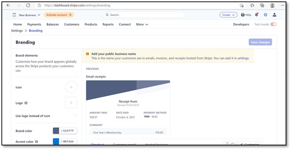Open the Developers link
The image size is (291, 150).
coord(241,24)
